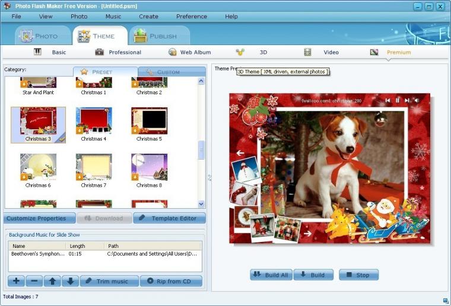Click the Length column header
451x306 pixels.
coord(85,246)
